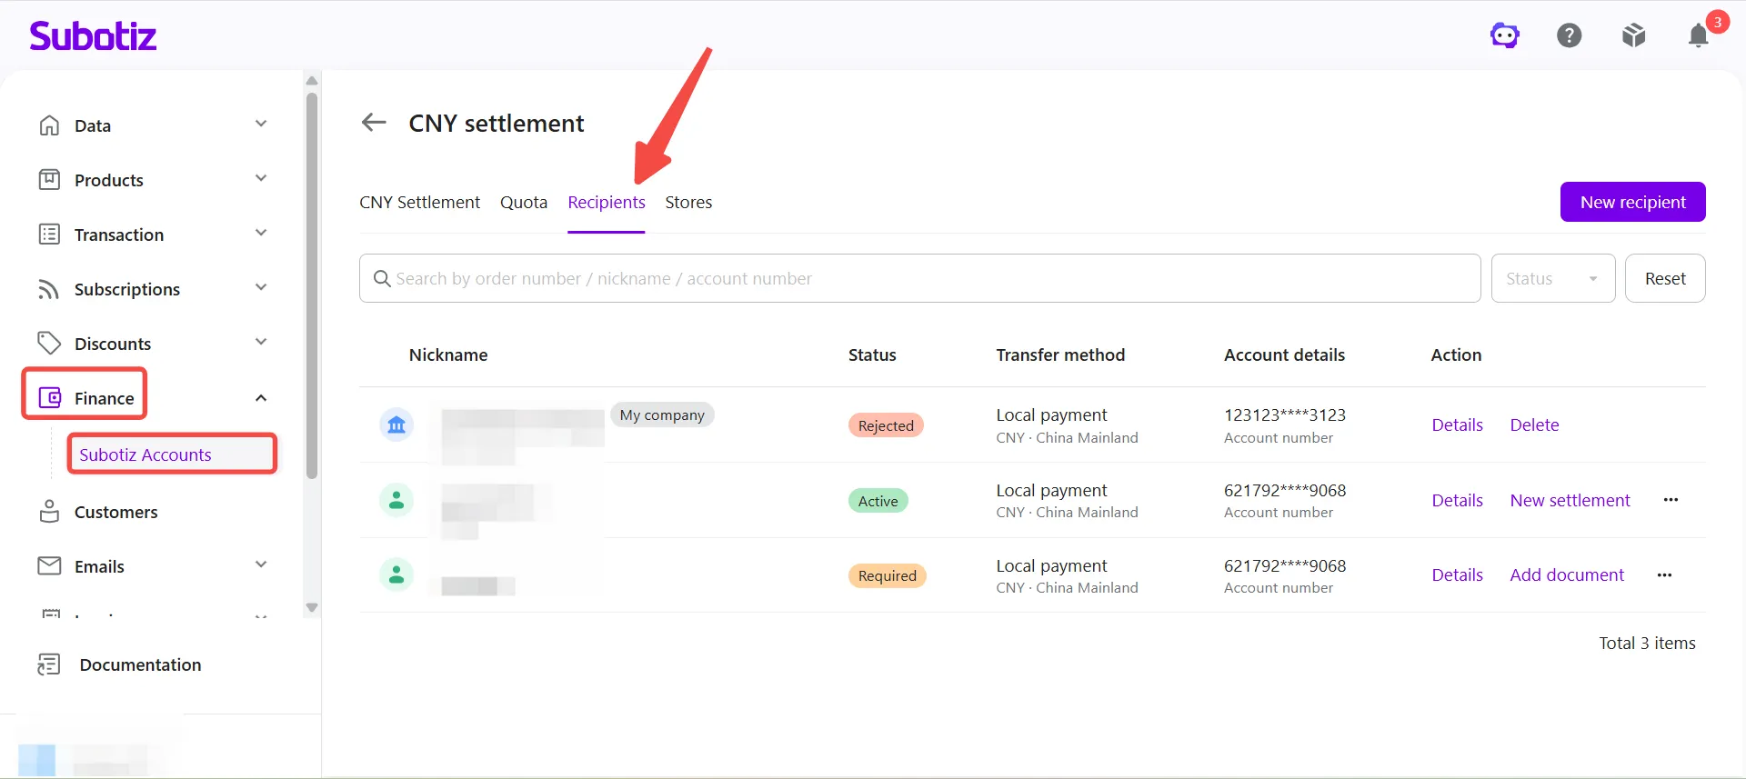The width and height of the screenshot is (1746, 779).
Task: Click the Active status badge
Action: (878, 501)
